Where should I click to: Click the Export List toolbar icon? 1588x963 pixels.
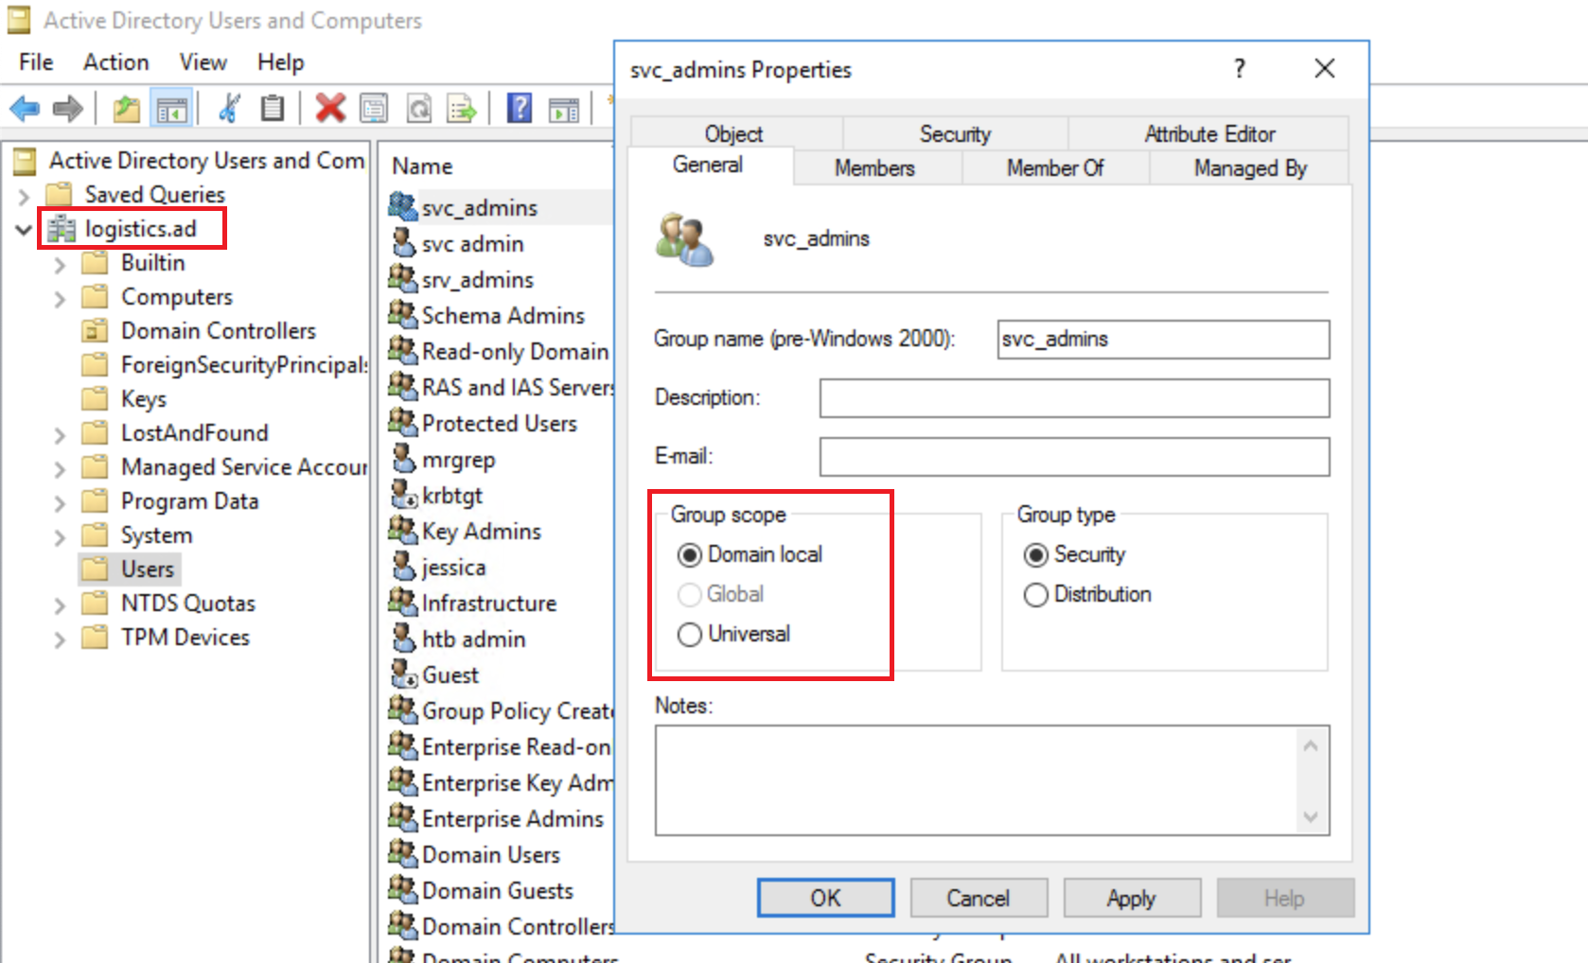pos(462,109)
